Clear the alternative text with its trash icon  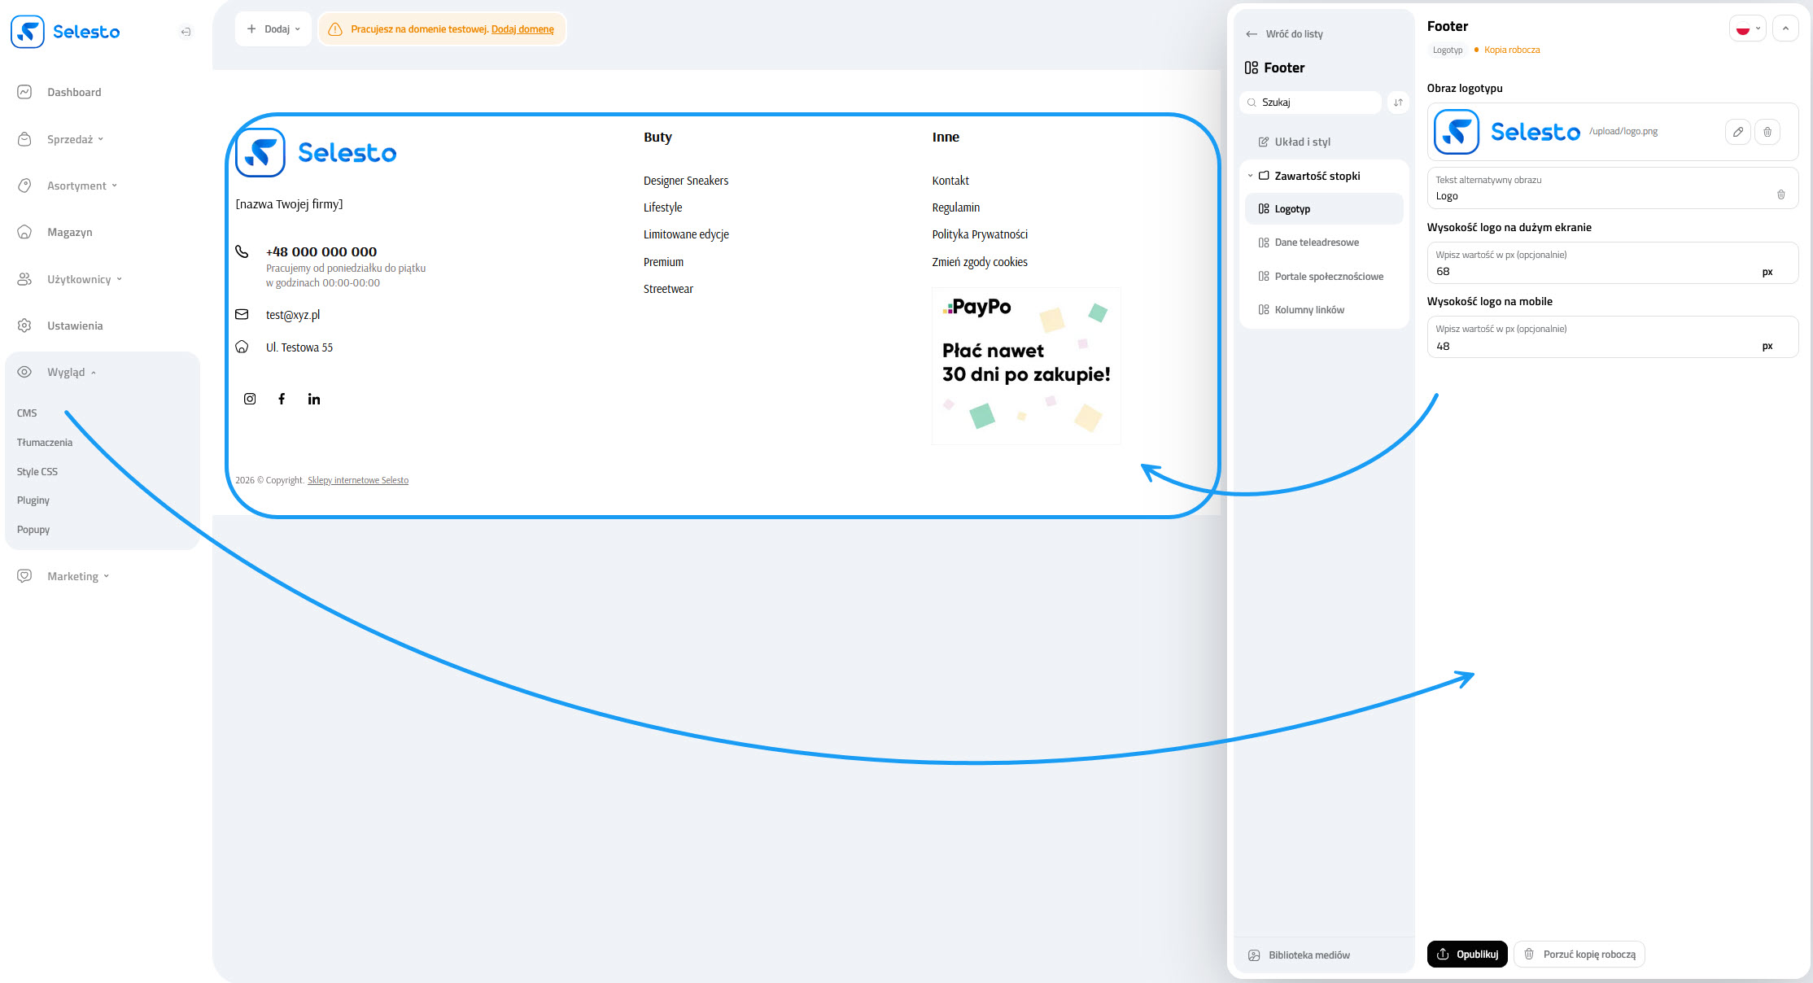click(1780, 194)
